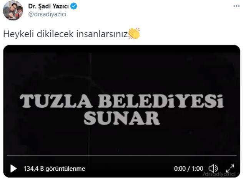Click the /drsadiyazici watermark on video
The width and height of the screenshot is (246, 180).
(219, 174)
